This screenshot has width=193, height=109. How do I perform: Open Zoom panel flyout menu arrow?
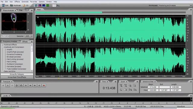[x=137, y=81]
